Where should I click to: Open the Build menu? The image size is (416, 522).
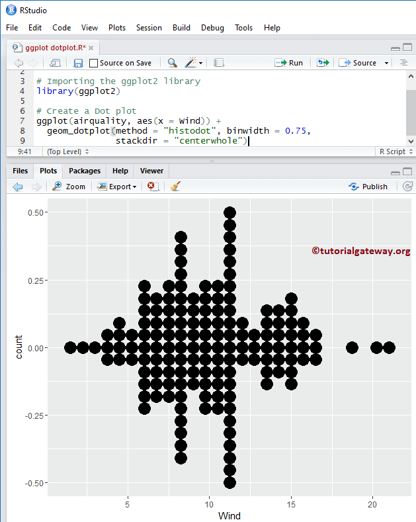click(181, 28)
